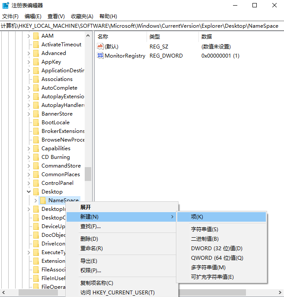Viewport: 284px width, 297px height.
Task: Click the tree pane vertical scrollbar thumb
Action: coord(88,174)
